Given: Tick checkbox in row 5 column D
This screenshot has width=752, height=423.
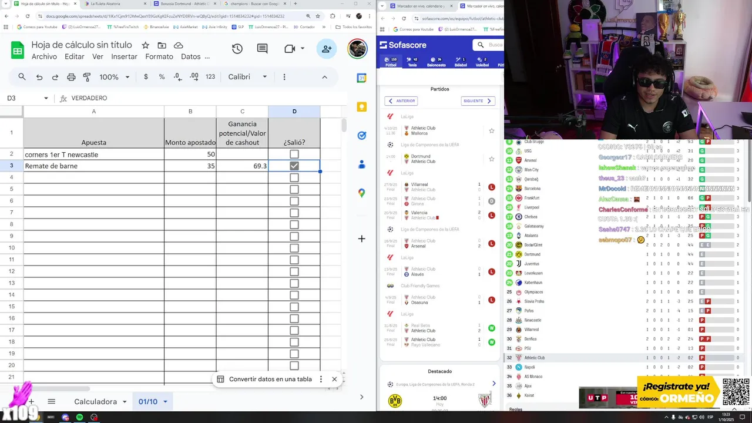Looking at the screenshot, I should tap(294, 189).
